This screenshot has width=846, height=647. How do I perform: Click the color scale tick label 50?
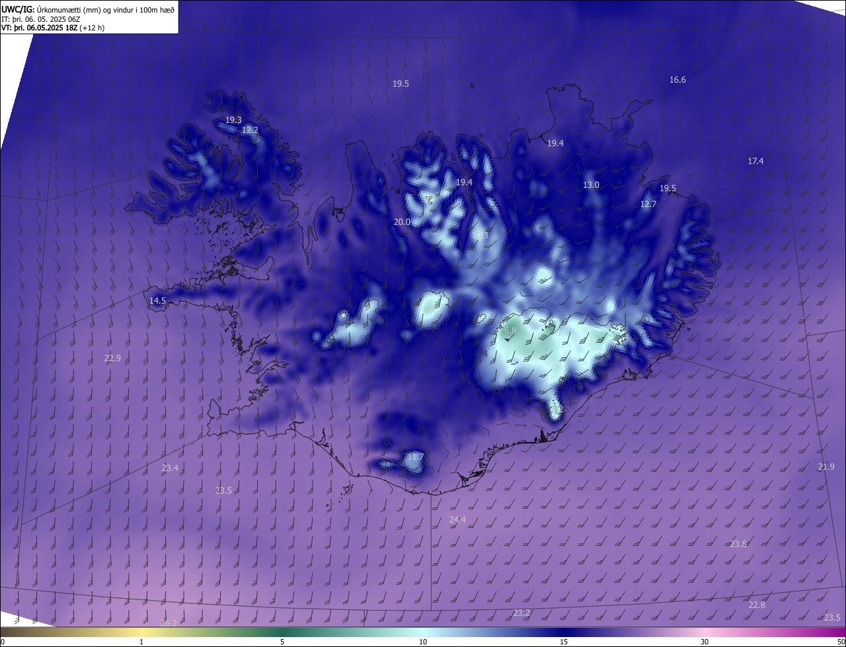840,642
